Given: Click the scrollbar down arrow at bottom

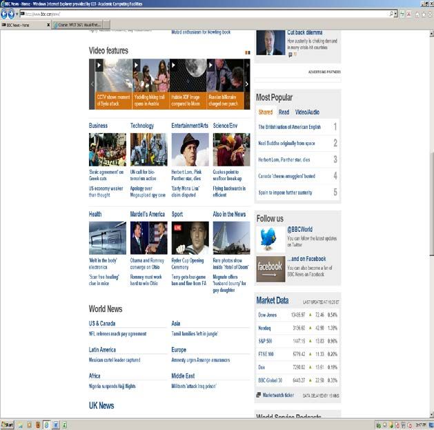Looking at the screenshot, I should coord(431,415).
